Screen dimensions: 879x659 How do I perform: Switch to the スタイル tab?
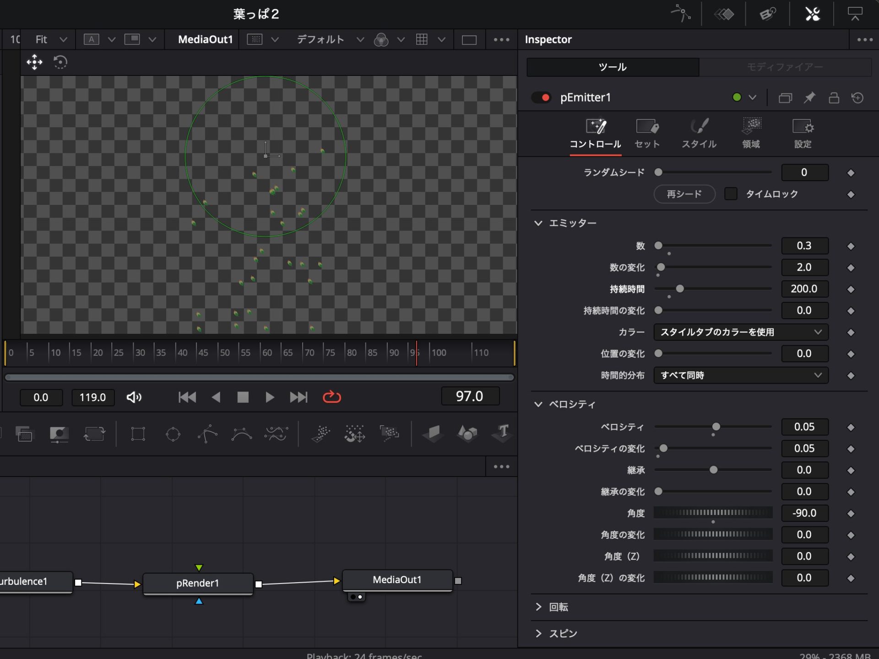pos(699,133)
